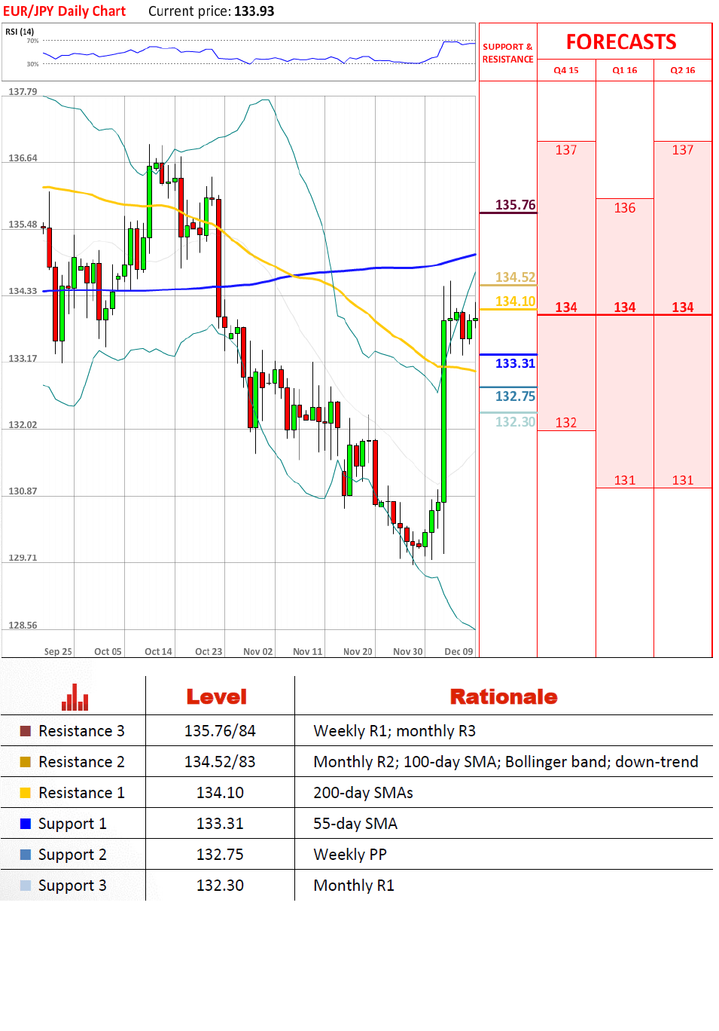Click the Rationale column header
719x1031 pixels.
click(503, 697)
